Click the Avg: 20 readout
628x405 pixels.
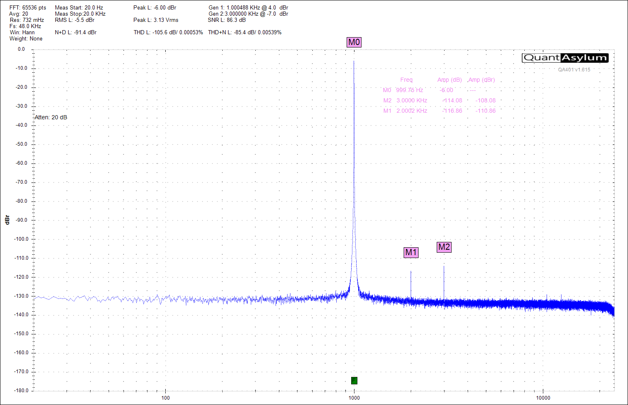coord(19,14)
